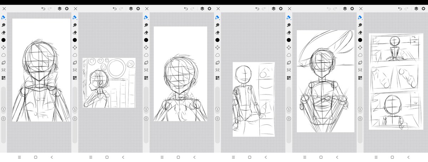The width and height of the screenshot is (428, 162).
Task: Select the lasso tool in the close-up bust sketch screen
Action: 146,55
